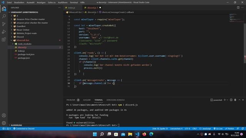Viewport: 246px width, 138px height.
Task: Split the editor to the right
Action: pyautogui.click(x=238, y=8)
